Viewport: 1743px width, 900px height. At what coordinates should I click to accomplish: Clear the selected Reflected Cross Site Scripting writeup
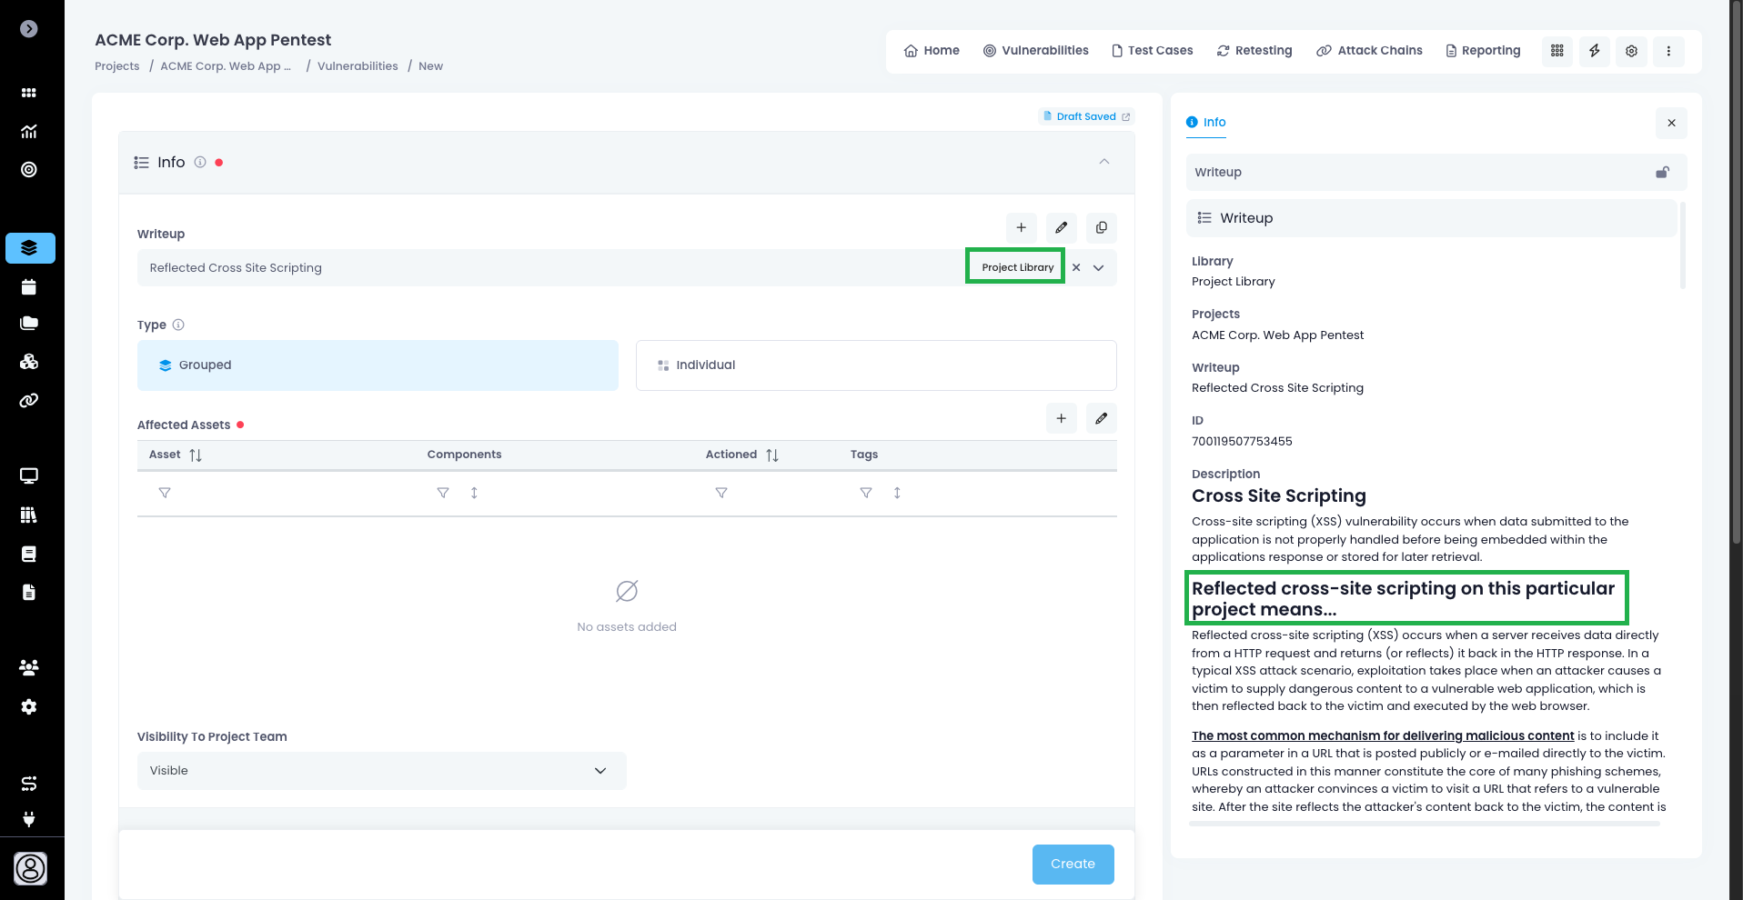1076,267
